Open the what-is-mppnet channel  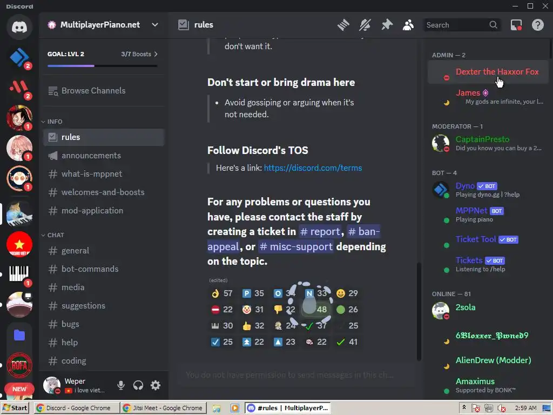click(x=104, y=174)
